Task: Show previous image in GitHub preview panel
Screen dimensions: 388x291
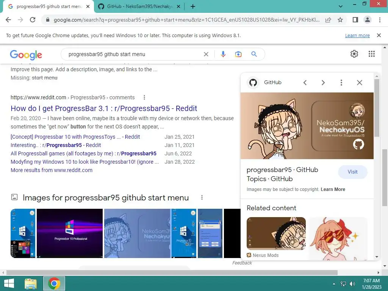Action: tap(305, 83)
